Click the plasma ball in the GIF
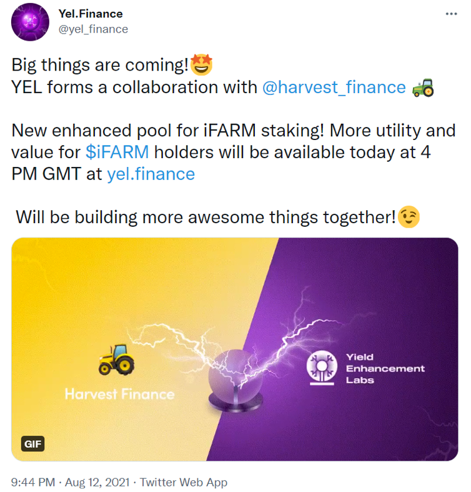 pyautogui.click(x=235, y=381)
